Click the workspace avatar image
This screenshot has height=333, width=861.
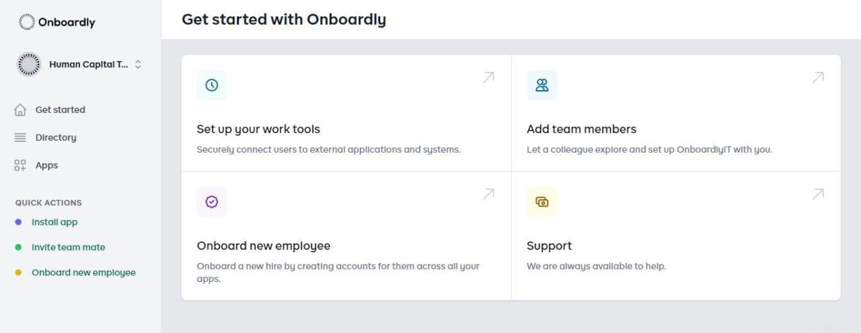pyautogui.click(x=28, y=65)
